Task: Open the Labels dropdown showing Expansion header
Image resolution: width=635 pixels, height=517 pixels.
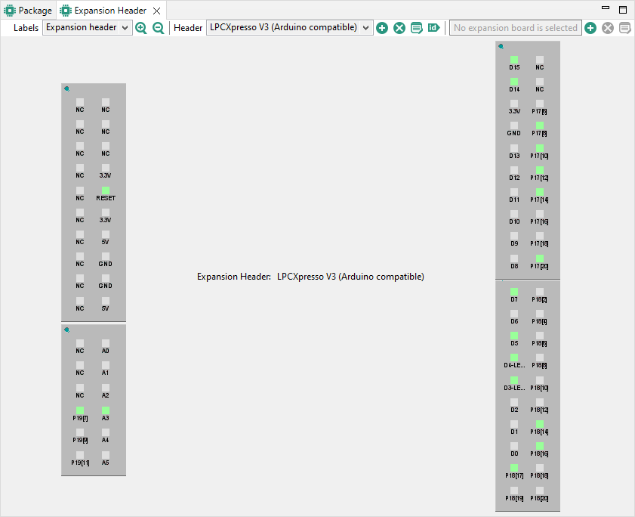Action: (x=87, y=28)
